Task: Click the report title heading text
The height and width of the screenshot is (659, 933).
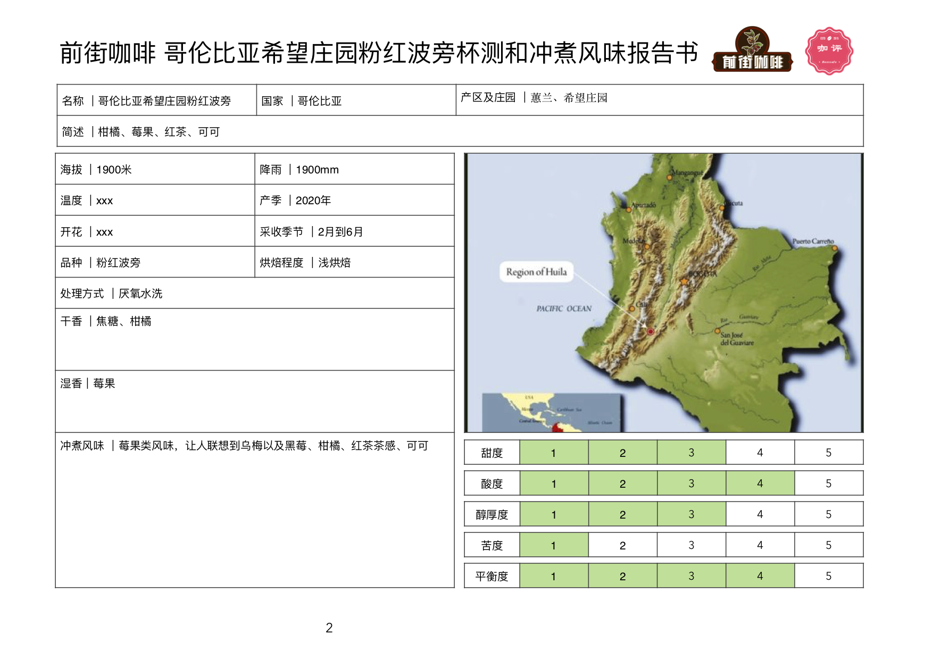Action: 379,53
